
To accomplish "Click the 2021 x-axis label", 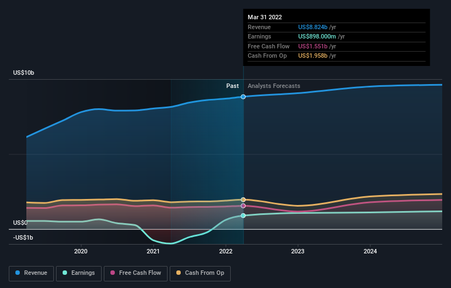I will pos(153,251).
